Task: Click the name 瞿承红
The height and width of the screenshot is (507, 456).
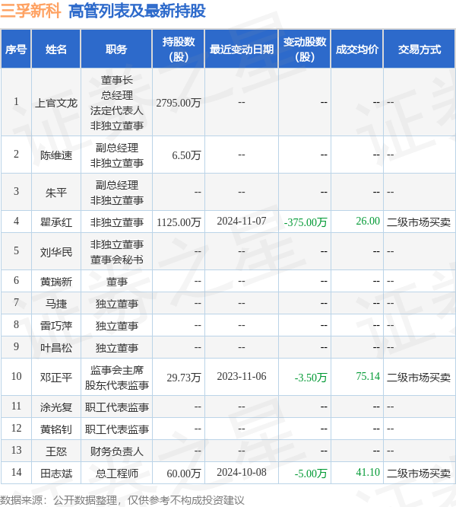Action: 56,222
